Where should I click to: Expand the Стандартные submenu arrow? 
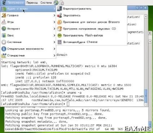[54, 56]
